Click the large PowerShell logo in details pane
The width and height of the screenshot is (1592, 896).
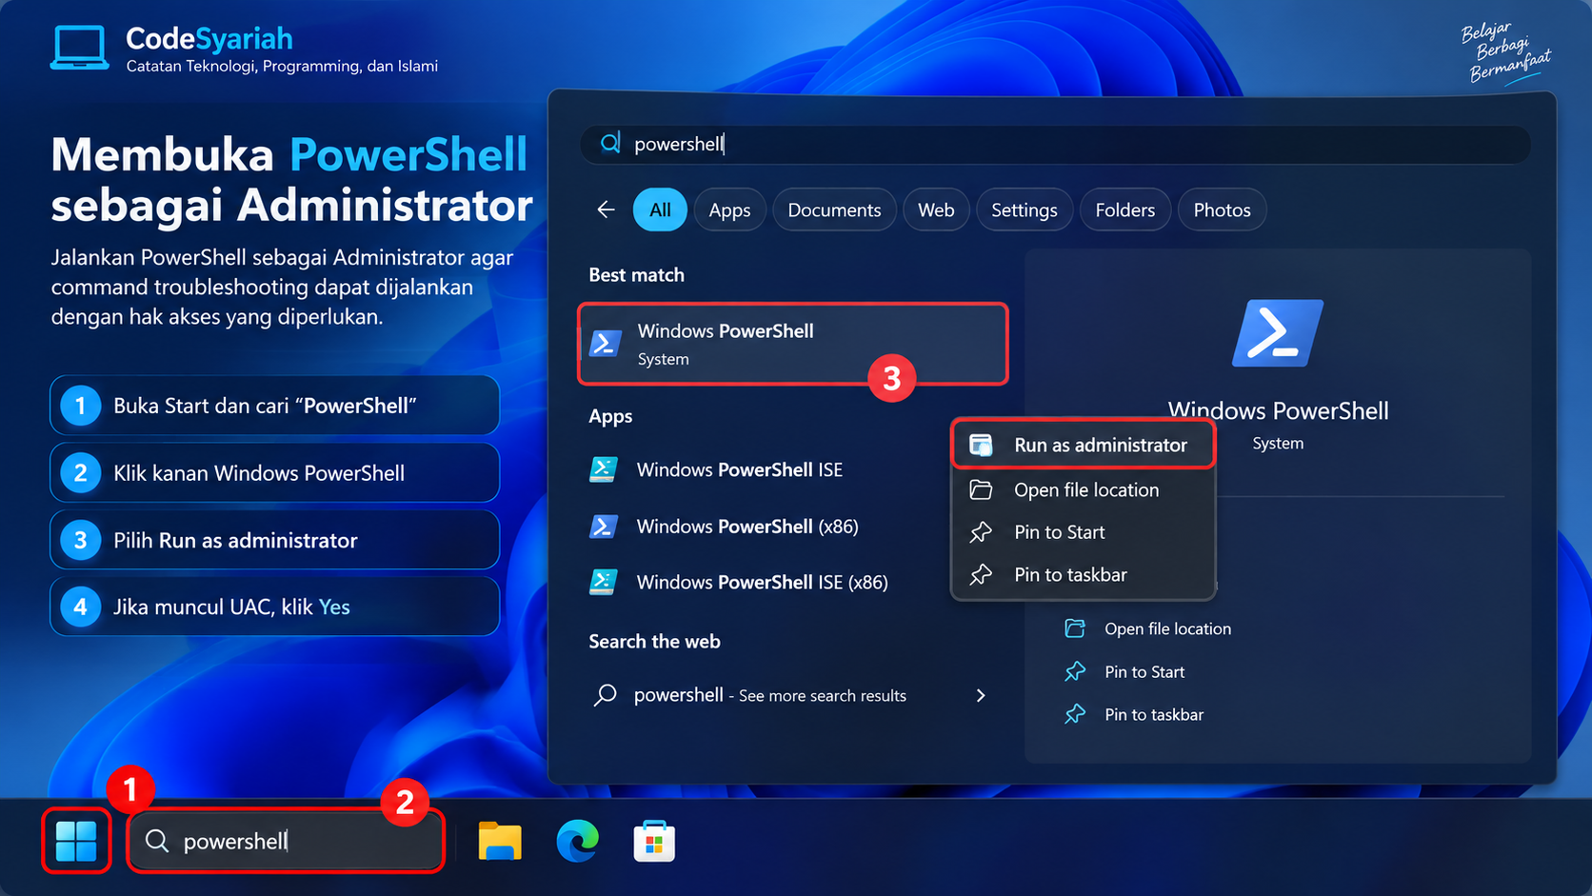pos(1278,333)
